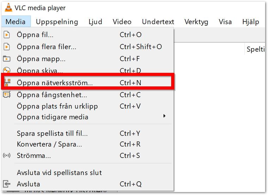Open the Undertext menu
Viewport: 268px width, 195px height.
[158, 22]
